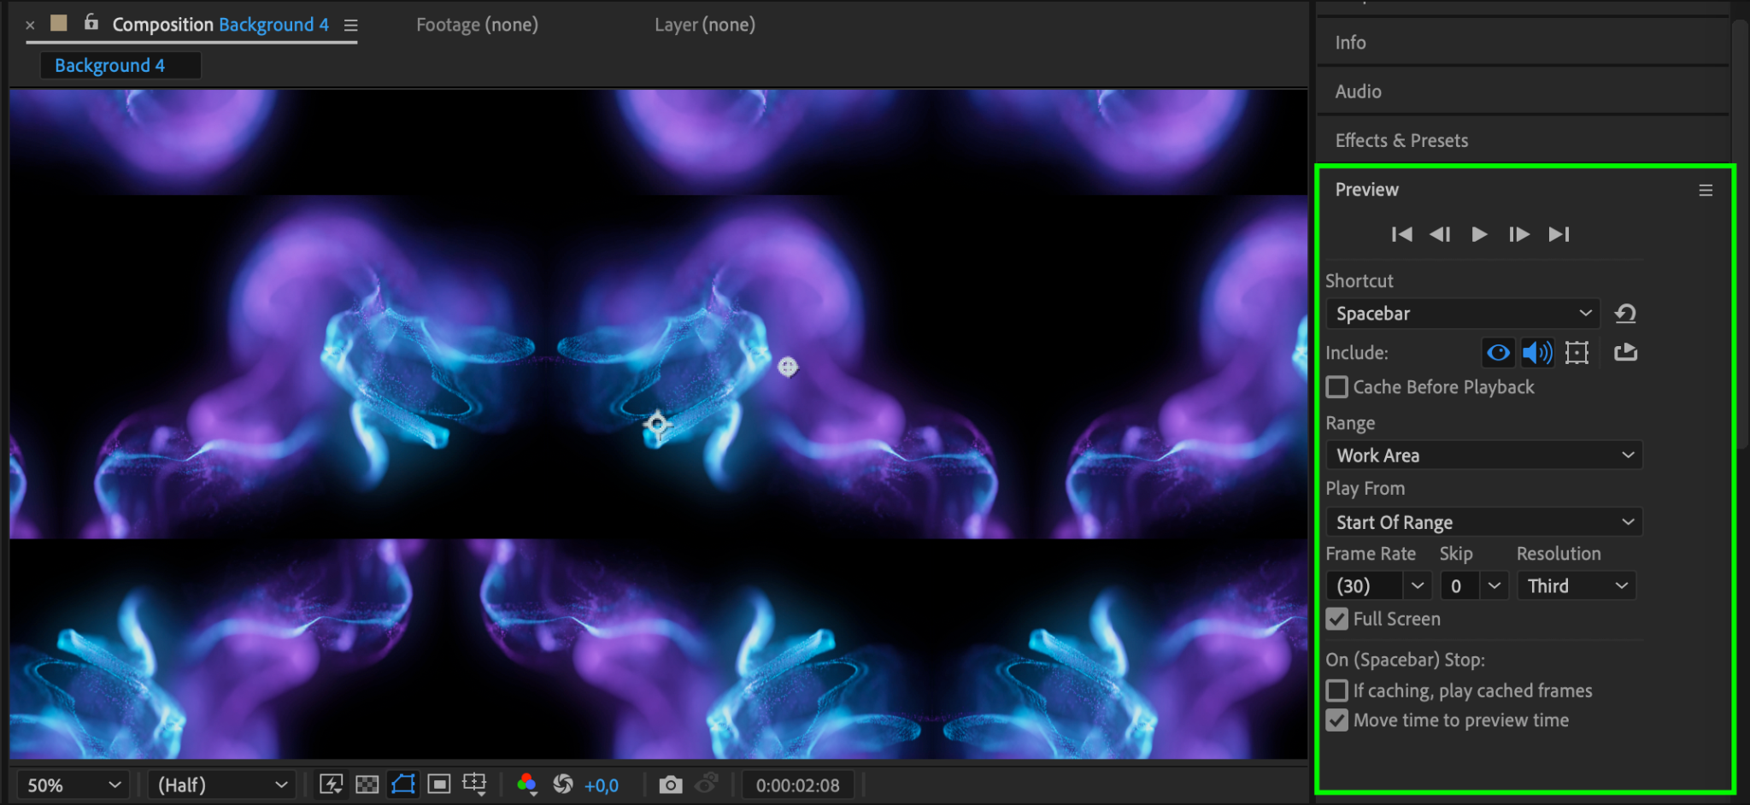Step back one frame in Preview
This screenshot has width=1750, height=805.
point(1440,234)
